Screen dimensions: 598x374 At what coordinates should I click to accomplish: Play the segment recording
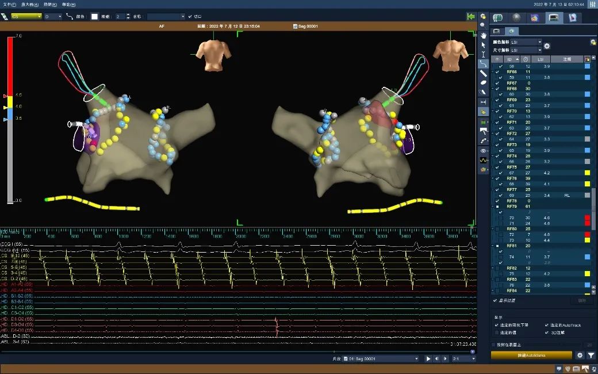428,358
